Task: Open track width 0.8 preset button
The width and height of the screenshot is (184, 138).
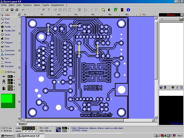Action: coord(14,76)
